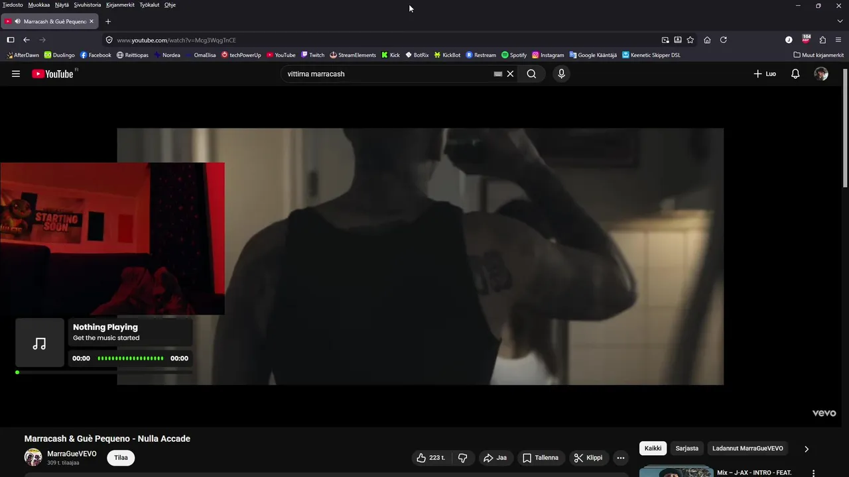Select Ladannut MarraGueVEVO filter chip

(x=748, y=449)
